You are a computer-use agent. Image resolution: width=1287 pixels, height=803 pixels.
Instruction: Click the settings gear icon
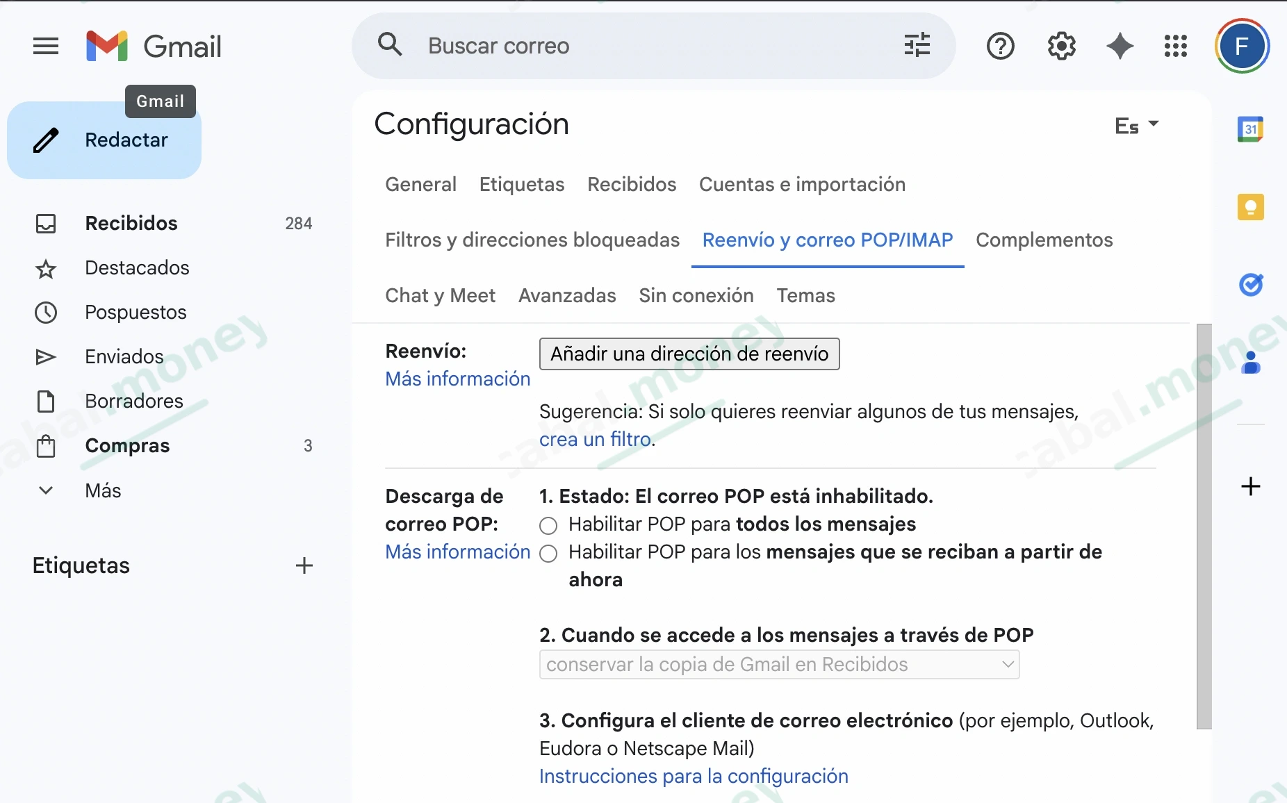[x=1061, y=46]
